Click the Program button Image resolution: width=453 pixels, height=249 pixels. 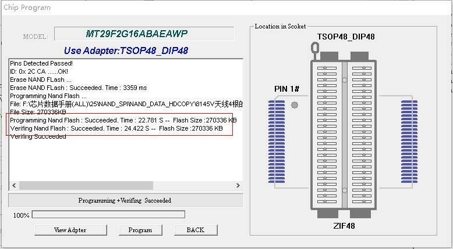(140, 230)
